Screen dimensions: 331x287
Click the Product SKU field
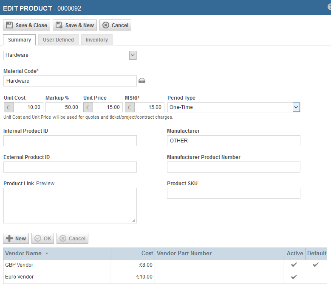coord(233,193)
